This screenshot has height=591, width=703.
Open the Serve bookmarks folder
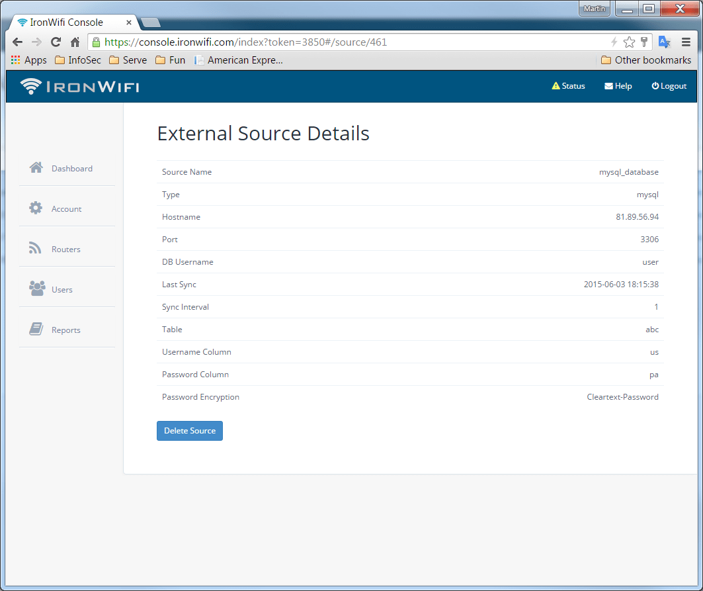pos(128,60)
